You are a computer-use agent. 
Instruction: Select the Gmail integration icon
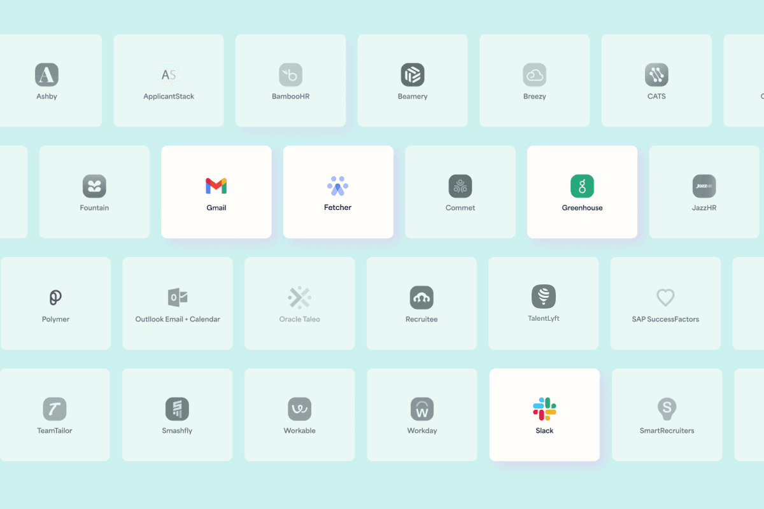click(216, 185)
